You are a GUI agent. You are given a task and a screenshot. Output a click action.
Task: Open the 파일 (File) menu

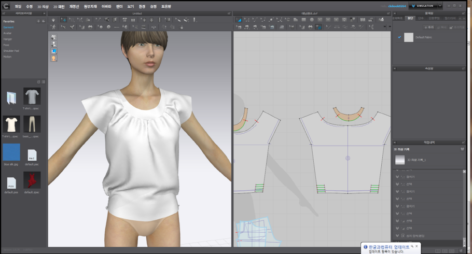coord(18,6)
